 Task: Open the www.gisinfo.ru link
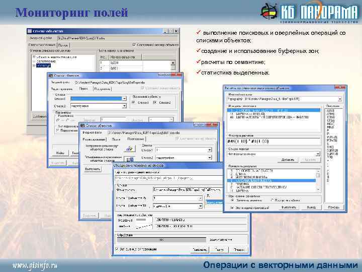(35, 265)
